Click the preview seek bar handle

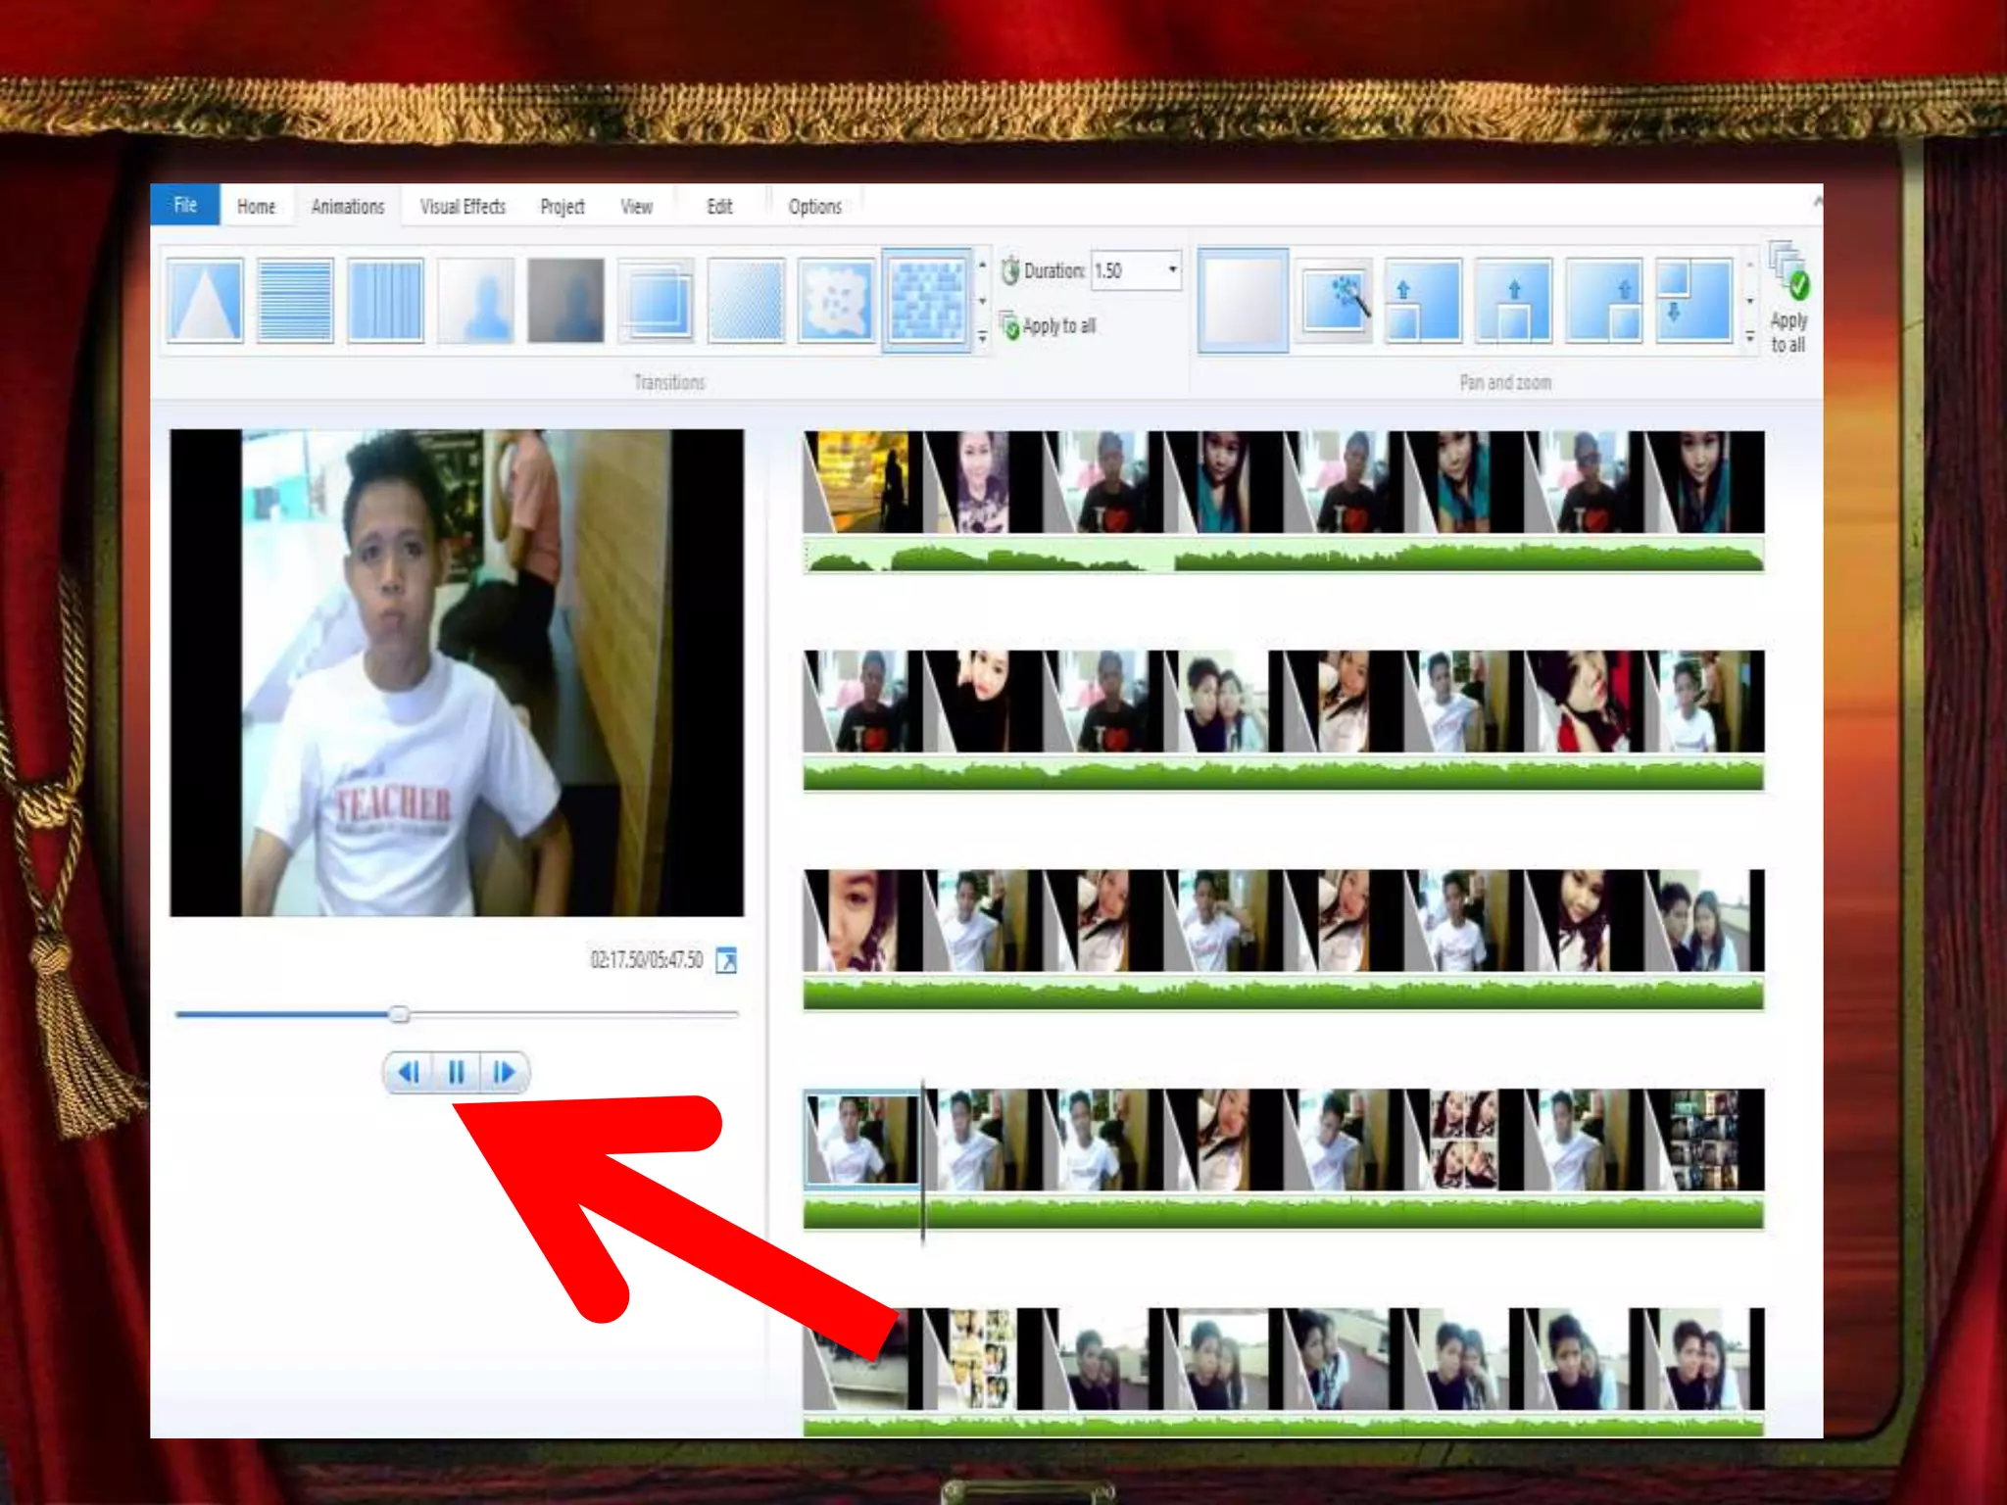pyautogui.click(x=399, y=1014)
